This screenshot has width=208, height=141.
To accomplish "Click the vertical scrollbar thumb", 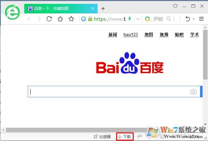I will (x=205, y=55).
